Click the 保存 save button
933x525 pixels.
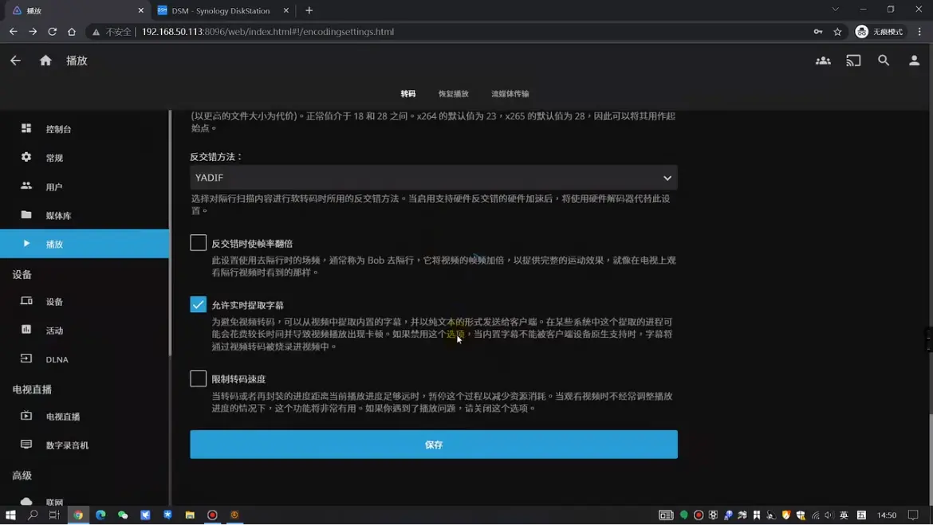pyautogui.click(x=433, y=445)
